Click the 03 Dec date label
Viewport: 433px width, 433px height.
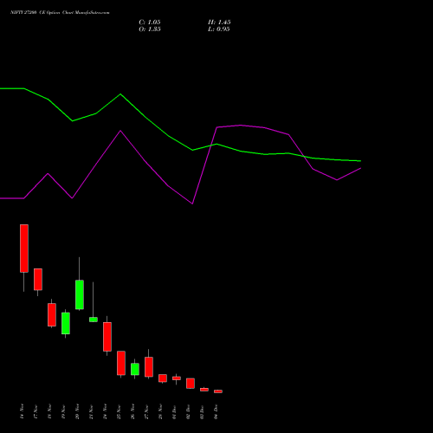click(x=203, y=411)
